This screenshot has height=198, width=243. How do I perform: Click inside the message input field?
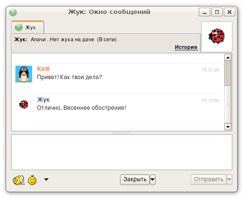pos(121,152)
